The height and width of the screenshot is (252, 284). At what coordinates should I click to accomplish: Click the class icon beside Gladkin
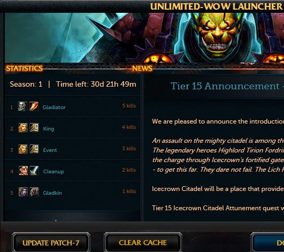tap(34, 192)
